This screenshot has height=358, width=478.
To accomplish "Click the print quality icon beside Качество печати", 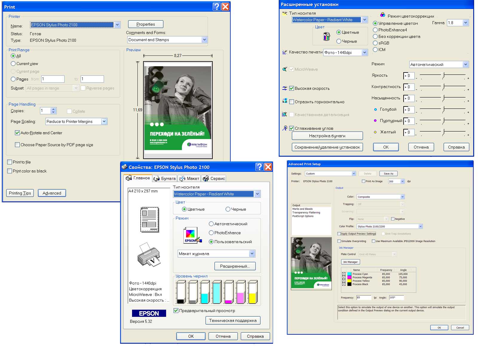I will click(285, 52).
